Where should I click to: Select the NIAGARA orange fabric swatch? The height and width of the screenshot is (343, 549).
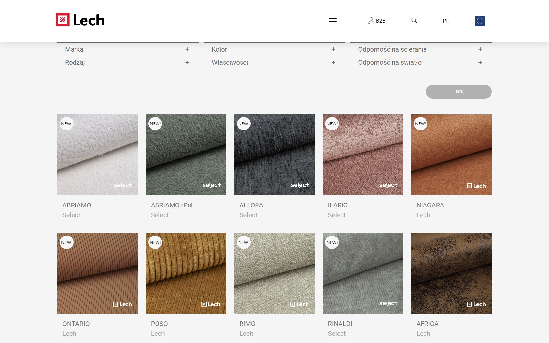pyautogui.click(x=451, y=155)
